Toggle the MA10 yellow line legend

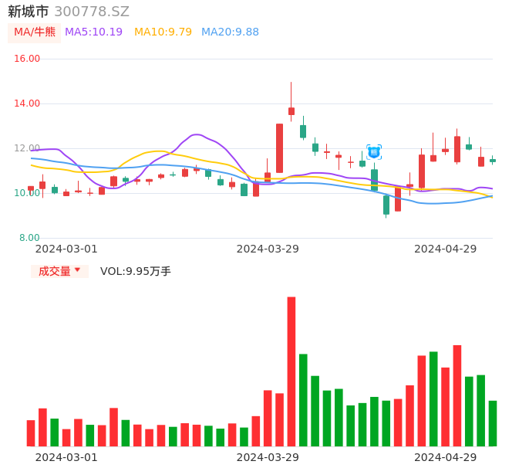[x=163, y=32]
